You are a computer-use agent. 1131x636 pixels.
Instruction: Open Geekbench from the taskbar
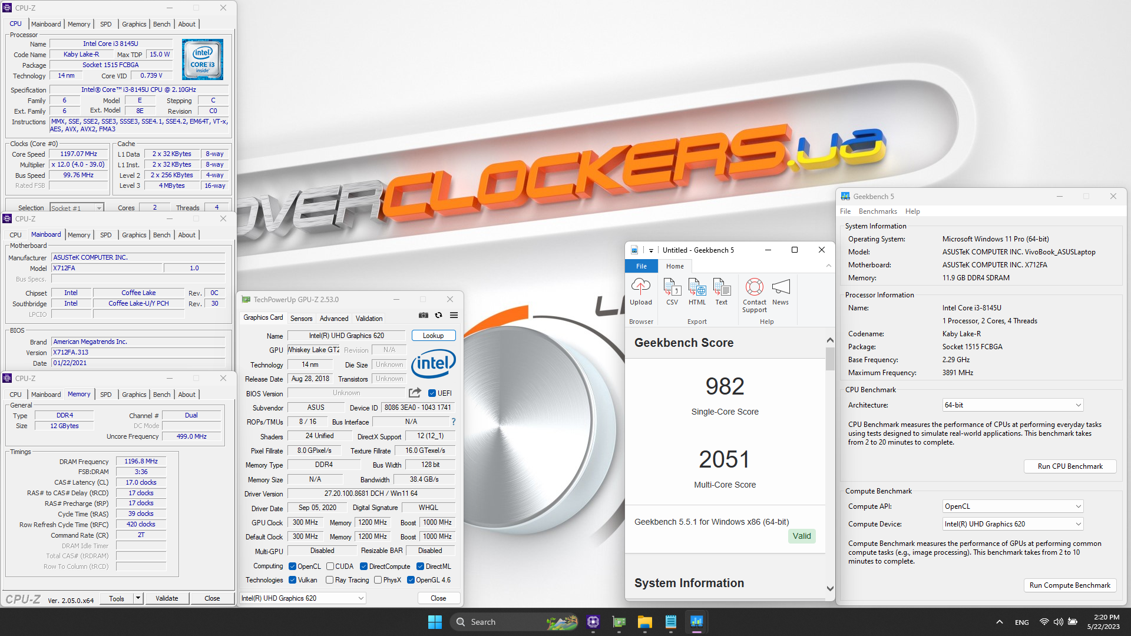tap(697, 622)
